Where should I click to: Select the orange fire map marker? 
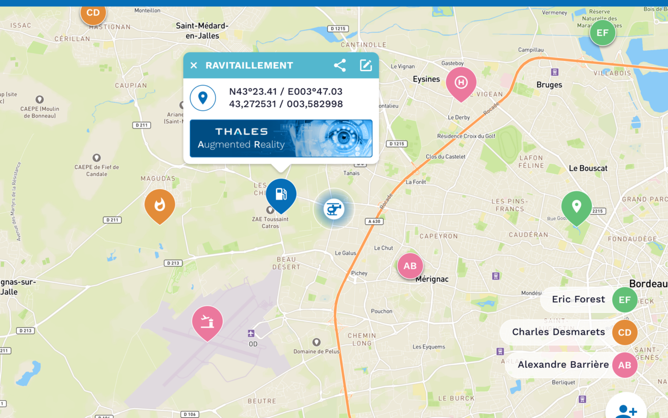pos(160,206)
